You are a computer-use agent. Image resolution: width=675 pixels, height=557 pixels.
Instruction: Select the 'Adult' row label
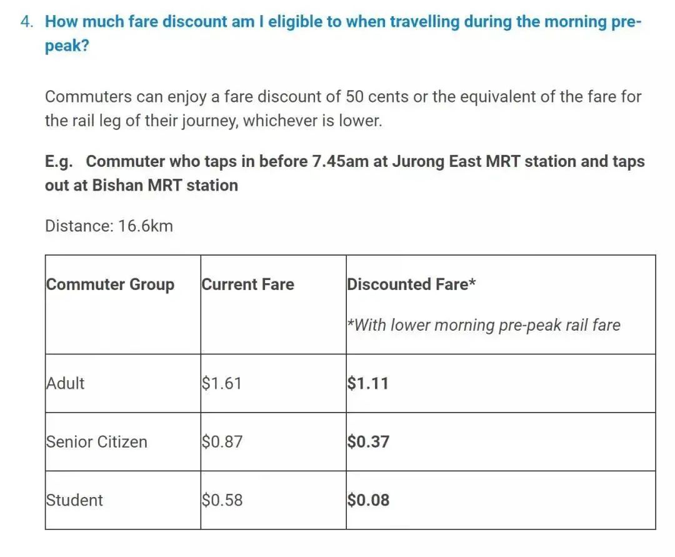pos(65,383)
